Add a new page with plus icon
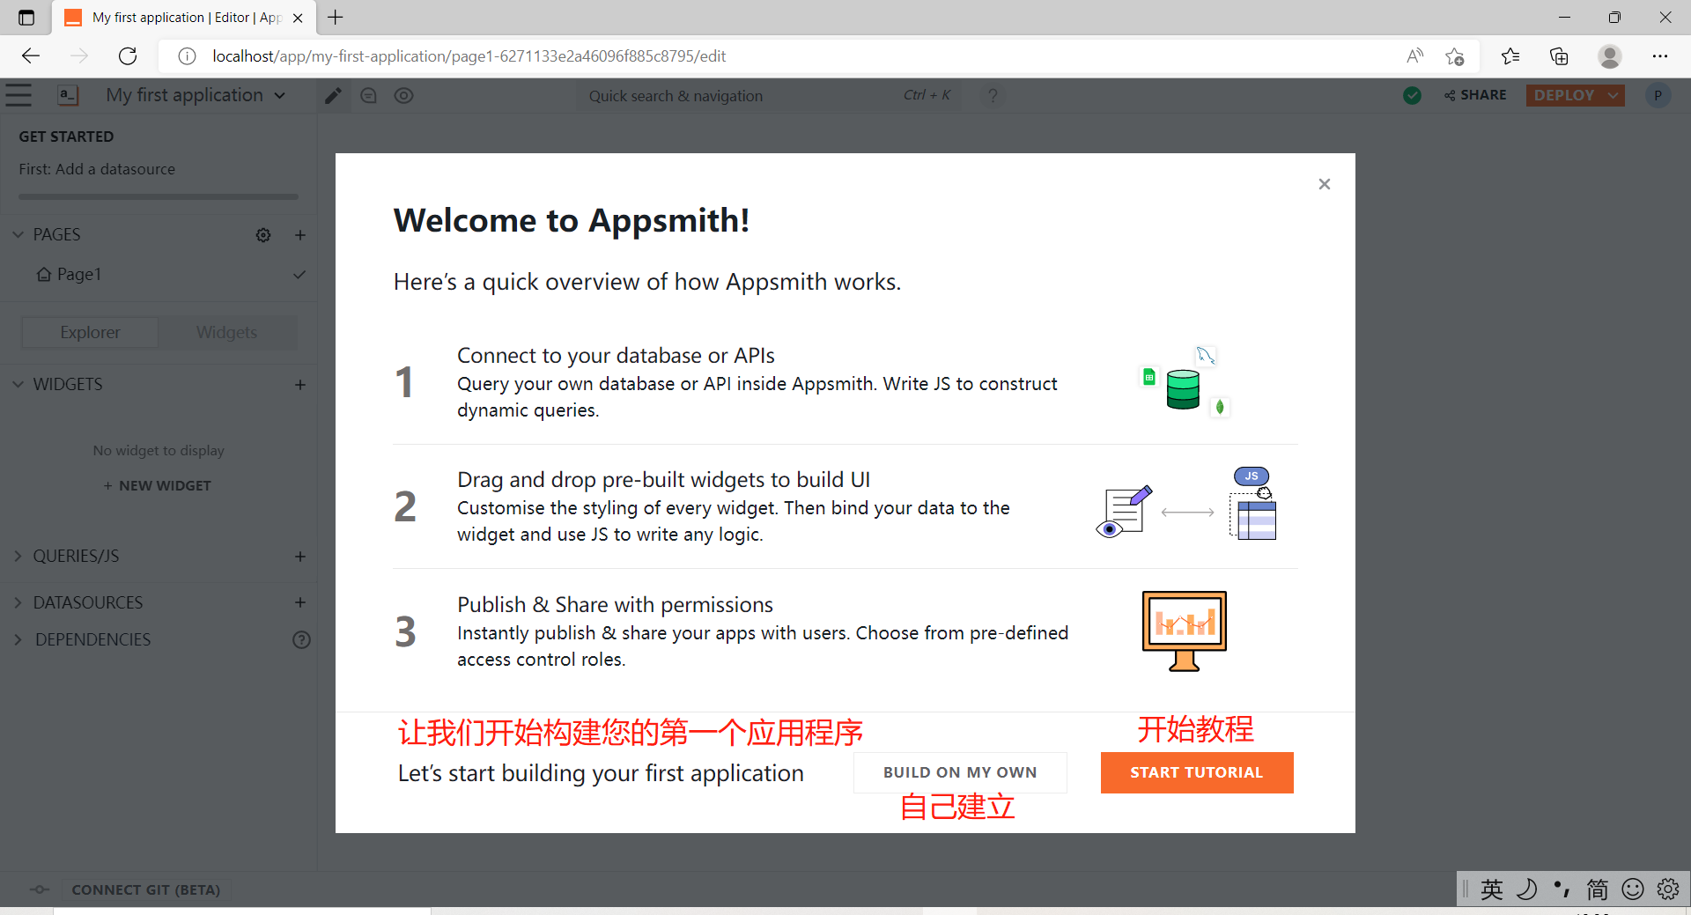The width and height of the screenshot is (1691, 915). (300, 235)
